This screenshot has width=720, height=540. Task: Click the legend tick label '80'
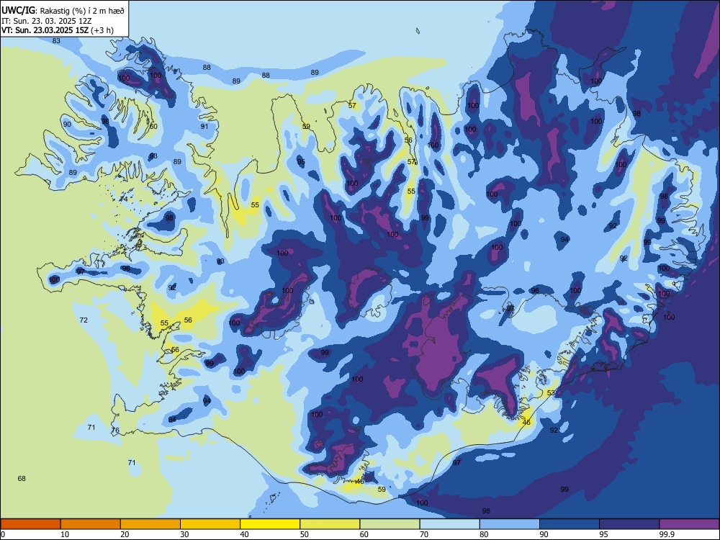click(484, 534)
